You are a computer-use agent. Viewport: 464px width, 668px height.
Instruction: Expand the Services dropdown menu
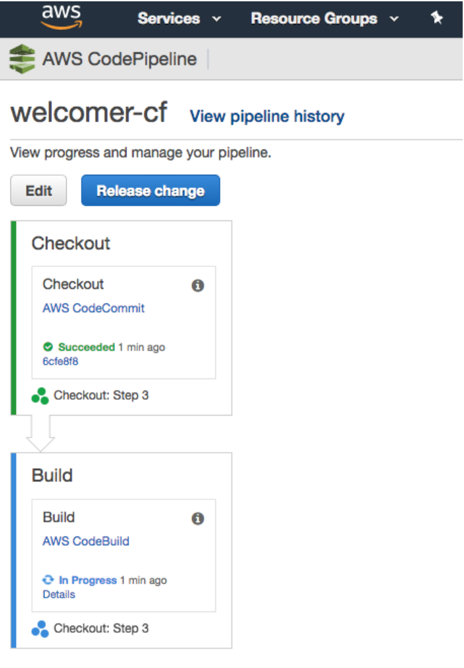(x=179, y=19)
